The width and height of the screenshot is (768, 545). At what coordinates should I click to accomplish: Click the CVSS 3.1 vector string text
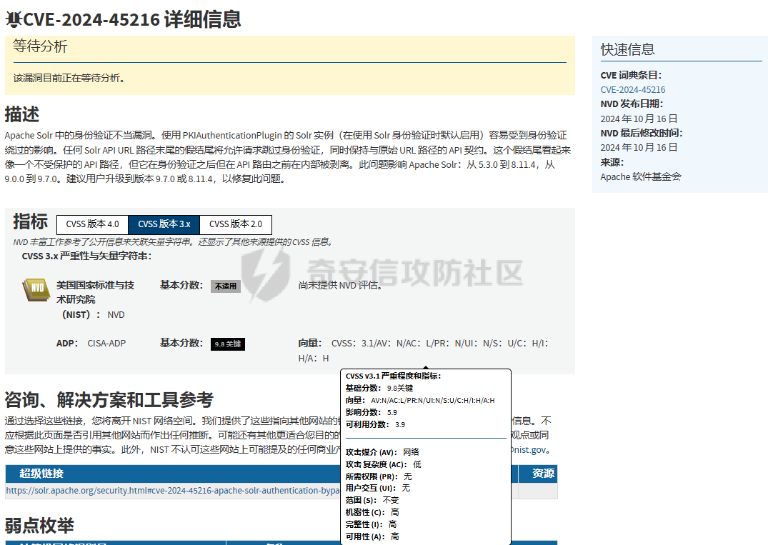pos(423,351)
